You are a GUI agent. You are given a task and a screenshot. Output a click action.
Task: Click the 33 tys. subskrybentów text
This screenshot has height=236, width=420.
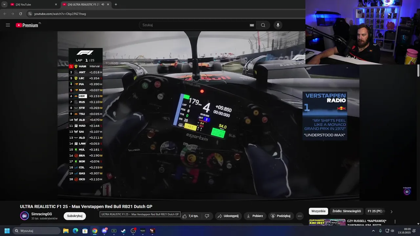(44, 219)
